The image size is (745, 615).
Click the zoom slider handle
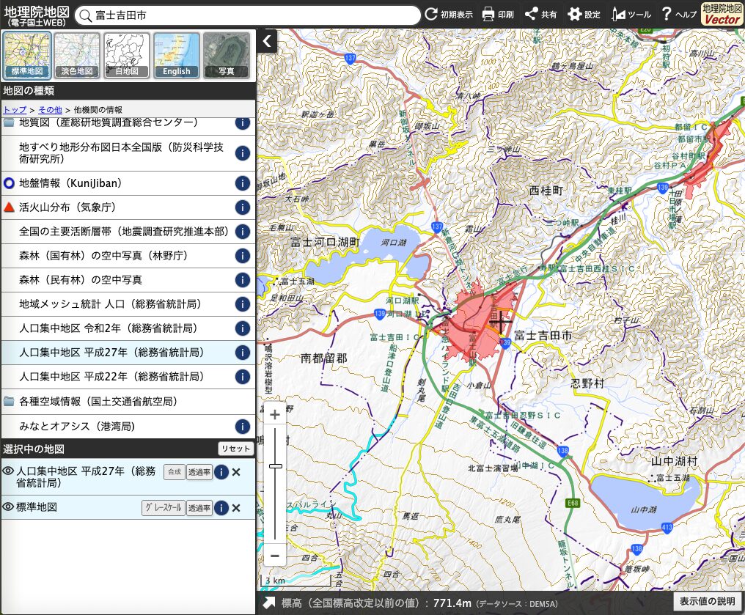tap(276, 465)
